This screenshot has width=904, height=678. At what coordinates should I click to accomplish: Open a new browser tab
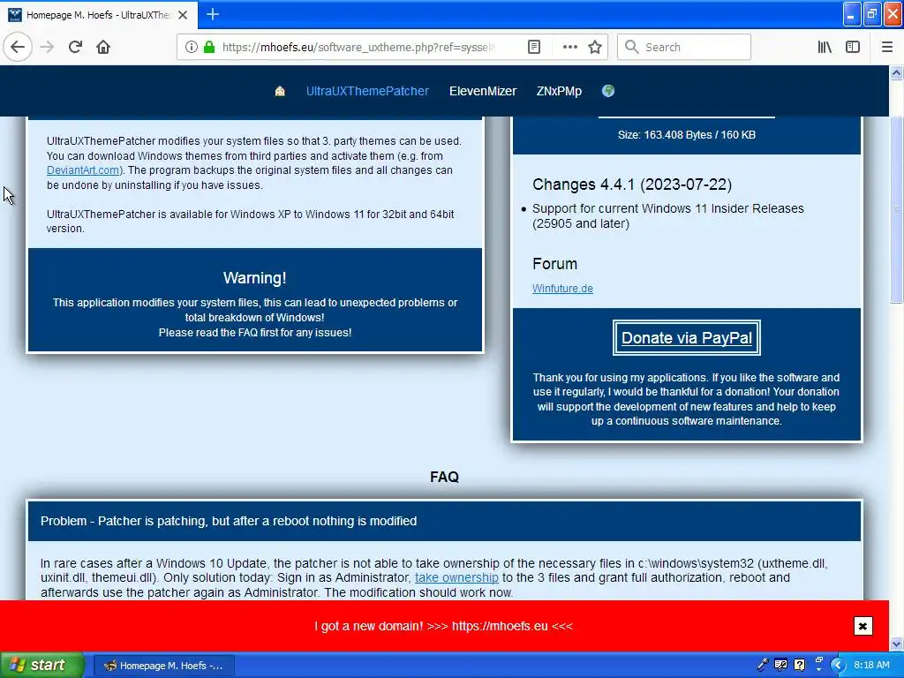[213, 14]
